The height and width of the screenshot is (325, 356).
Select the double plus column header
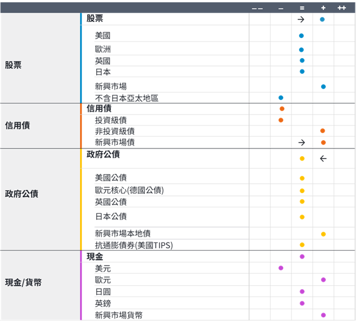click(x=342, y=8)
